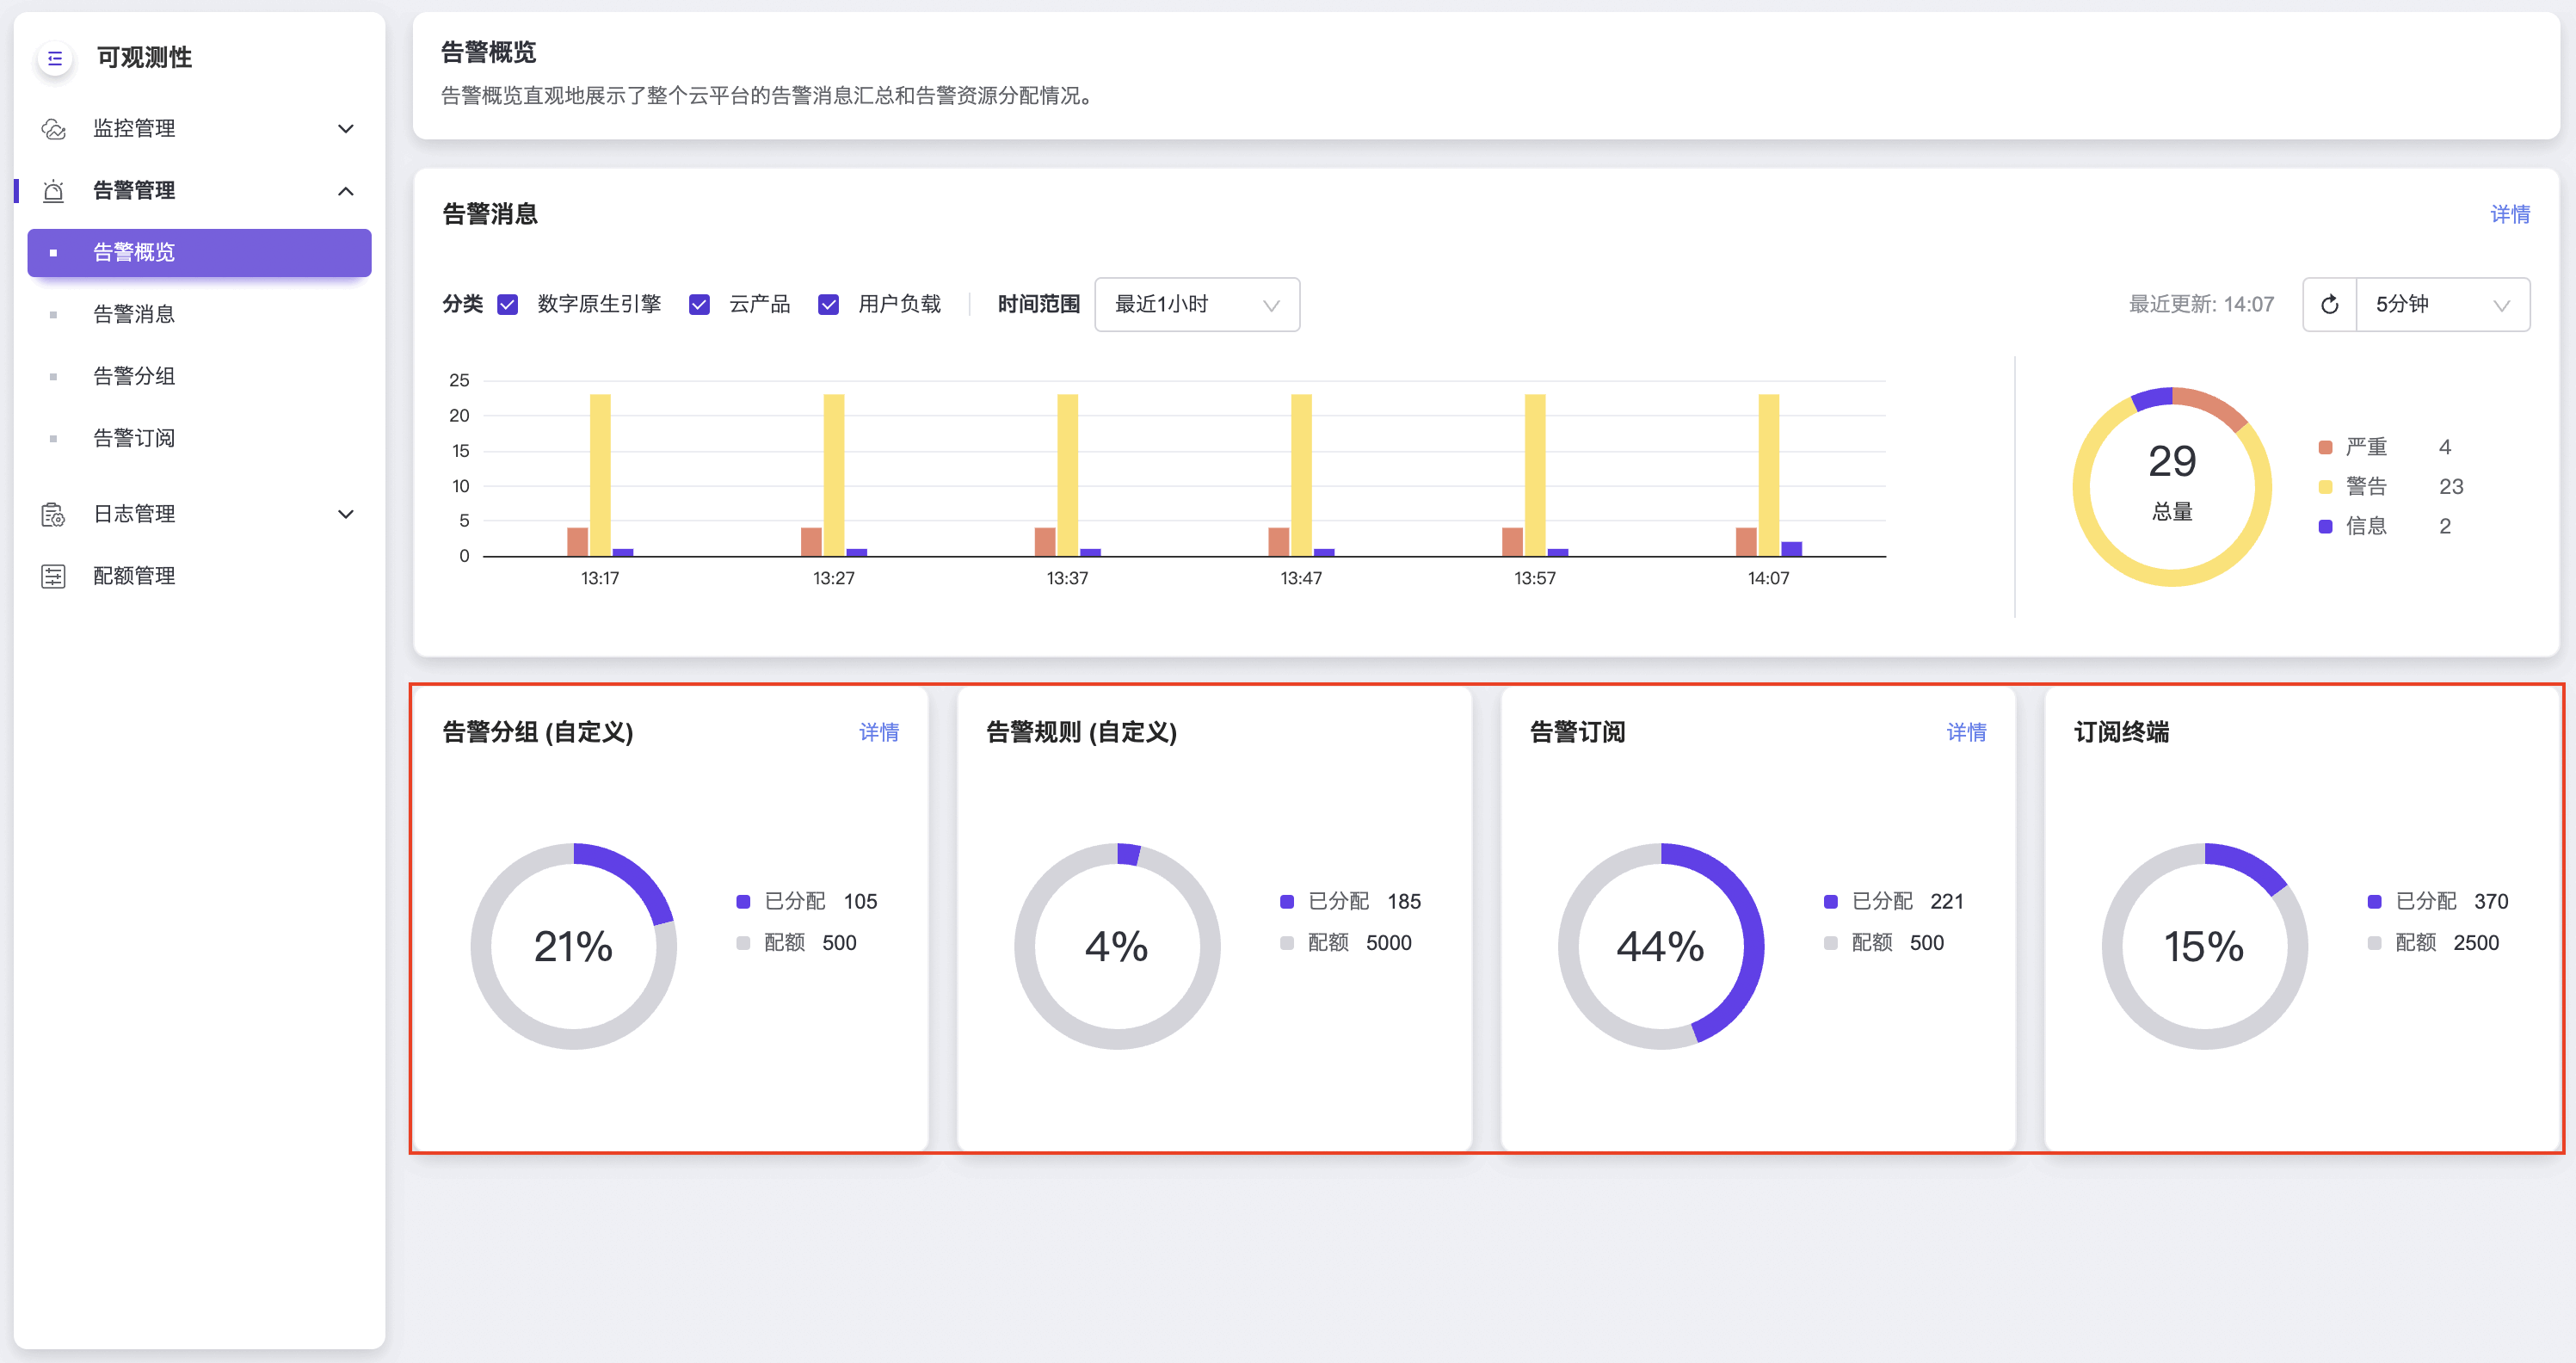The height and width of the screenshot is (1363, 2576).
Task: Disable the 用户负载 checkbox
Action: coord(828,305)
